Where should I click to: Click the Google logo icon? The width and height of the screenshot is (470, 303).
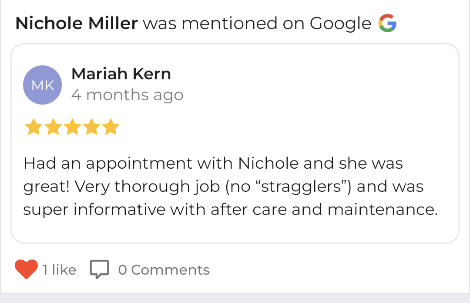[387, 23]
